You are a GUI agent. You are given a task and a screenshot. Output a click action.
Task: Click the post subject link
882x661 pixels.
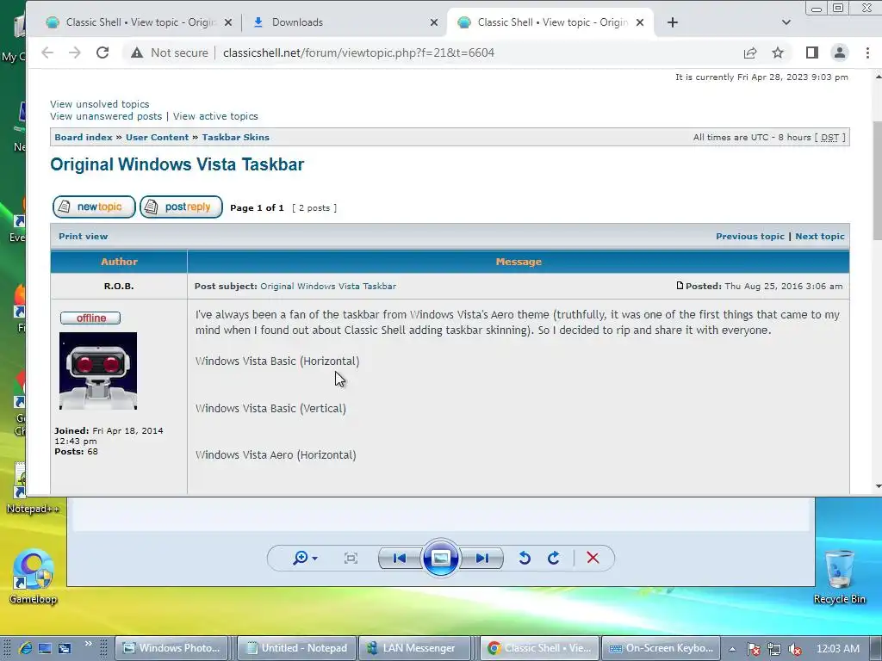(x=328, y=286)
